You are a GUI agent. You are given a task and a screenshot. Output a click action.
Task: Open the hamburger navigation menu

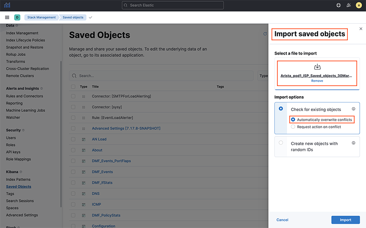point(7,17)
